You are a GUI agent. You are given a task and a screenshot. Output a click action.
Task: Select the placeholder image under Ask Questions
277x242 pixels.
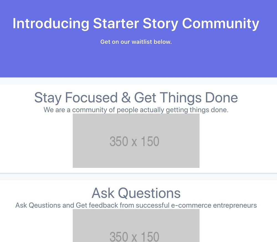click(x=136, y=226)
